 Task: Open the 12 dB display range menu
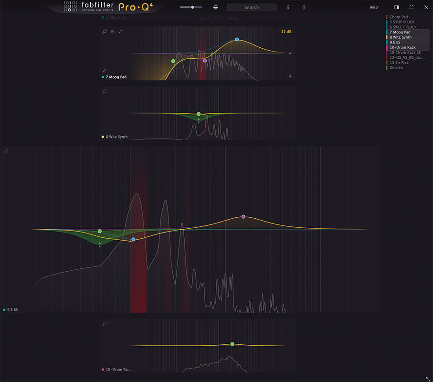pyautogui.click(x=286, y=32)
